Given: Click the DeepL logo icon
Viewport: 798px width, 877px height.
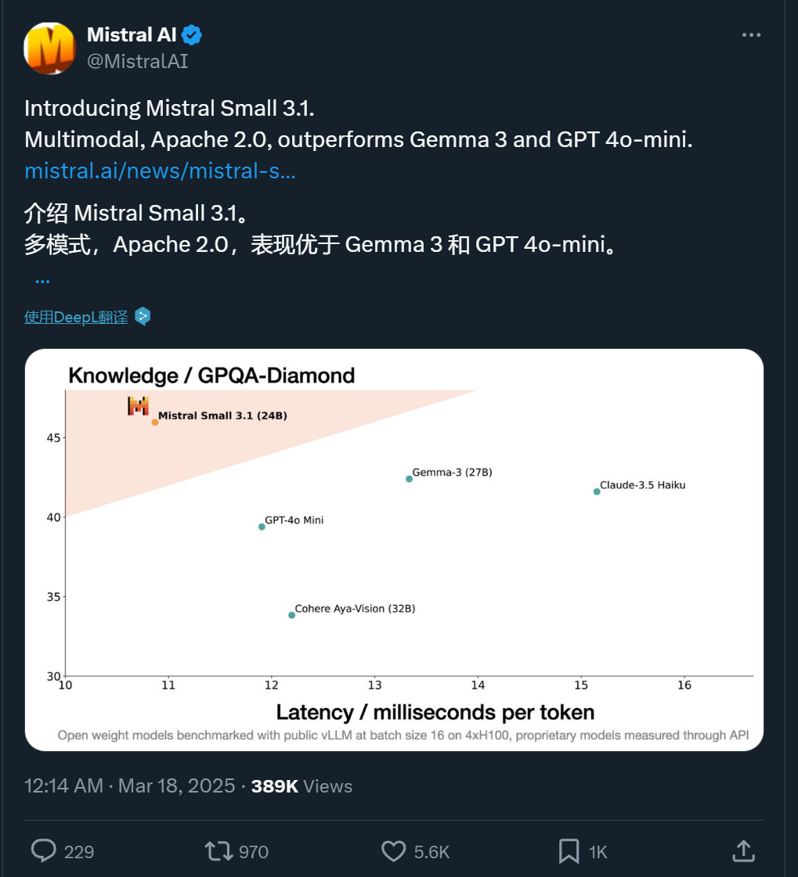Looking at the screenshot, I should (x=143, y=317).
